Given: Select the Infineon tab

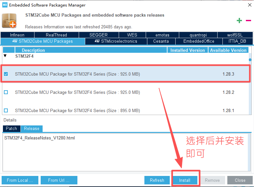Looking at the screenshot, I should [x=17, y=35].
